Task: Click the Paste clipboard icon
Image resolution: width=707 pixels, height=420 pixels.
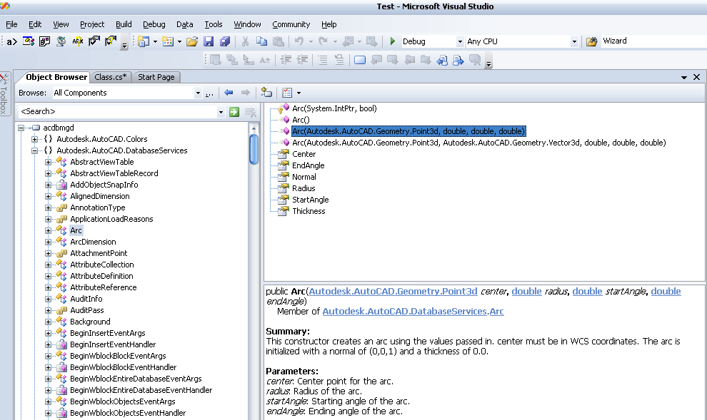Action: tap(279, 41)
